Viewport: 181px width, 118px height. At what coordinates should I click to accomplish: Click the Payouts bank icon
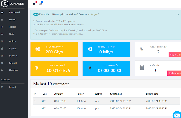pyautogui.click(x=2, y=49)
